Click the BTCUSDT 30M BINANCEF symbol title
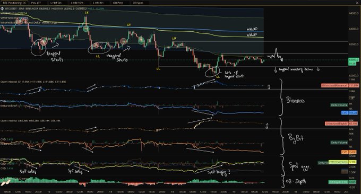361x194 pixels. [21, 8]
